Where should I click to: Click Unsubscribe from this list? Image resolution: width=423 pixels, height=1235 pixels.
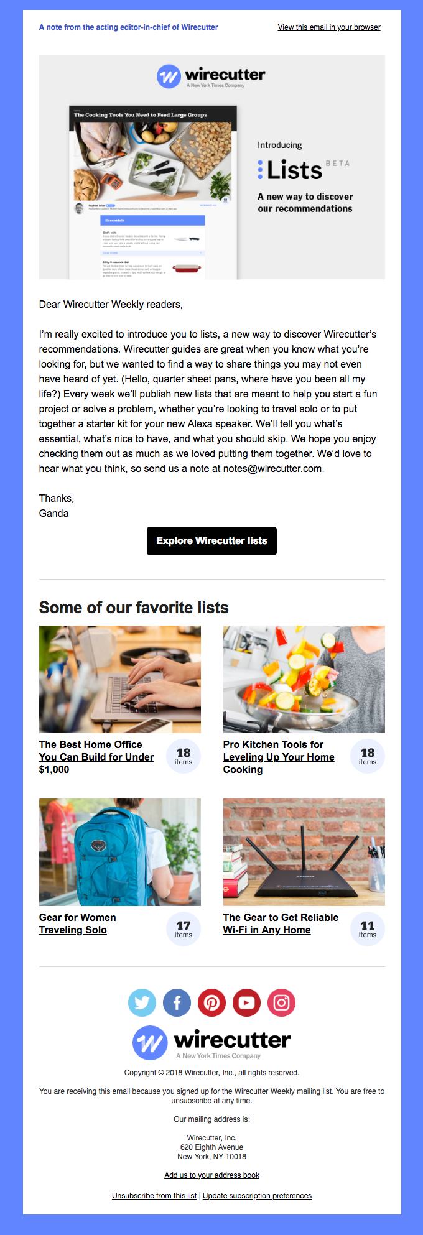click(154, 1195)
